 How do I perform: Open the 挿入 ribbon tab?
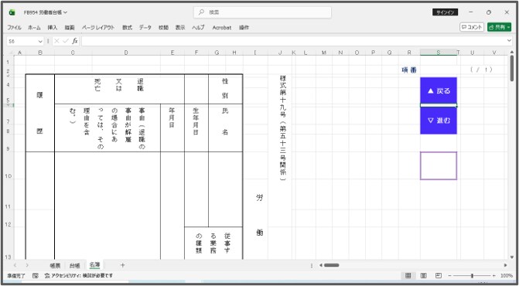tap(53, 28)
